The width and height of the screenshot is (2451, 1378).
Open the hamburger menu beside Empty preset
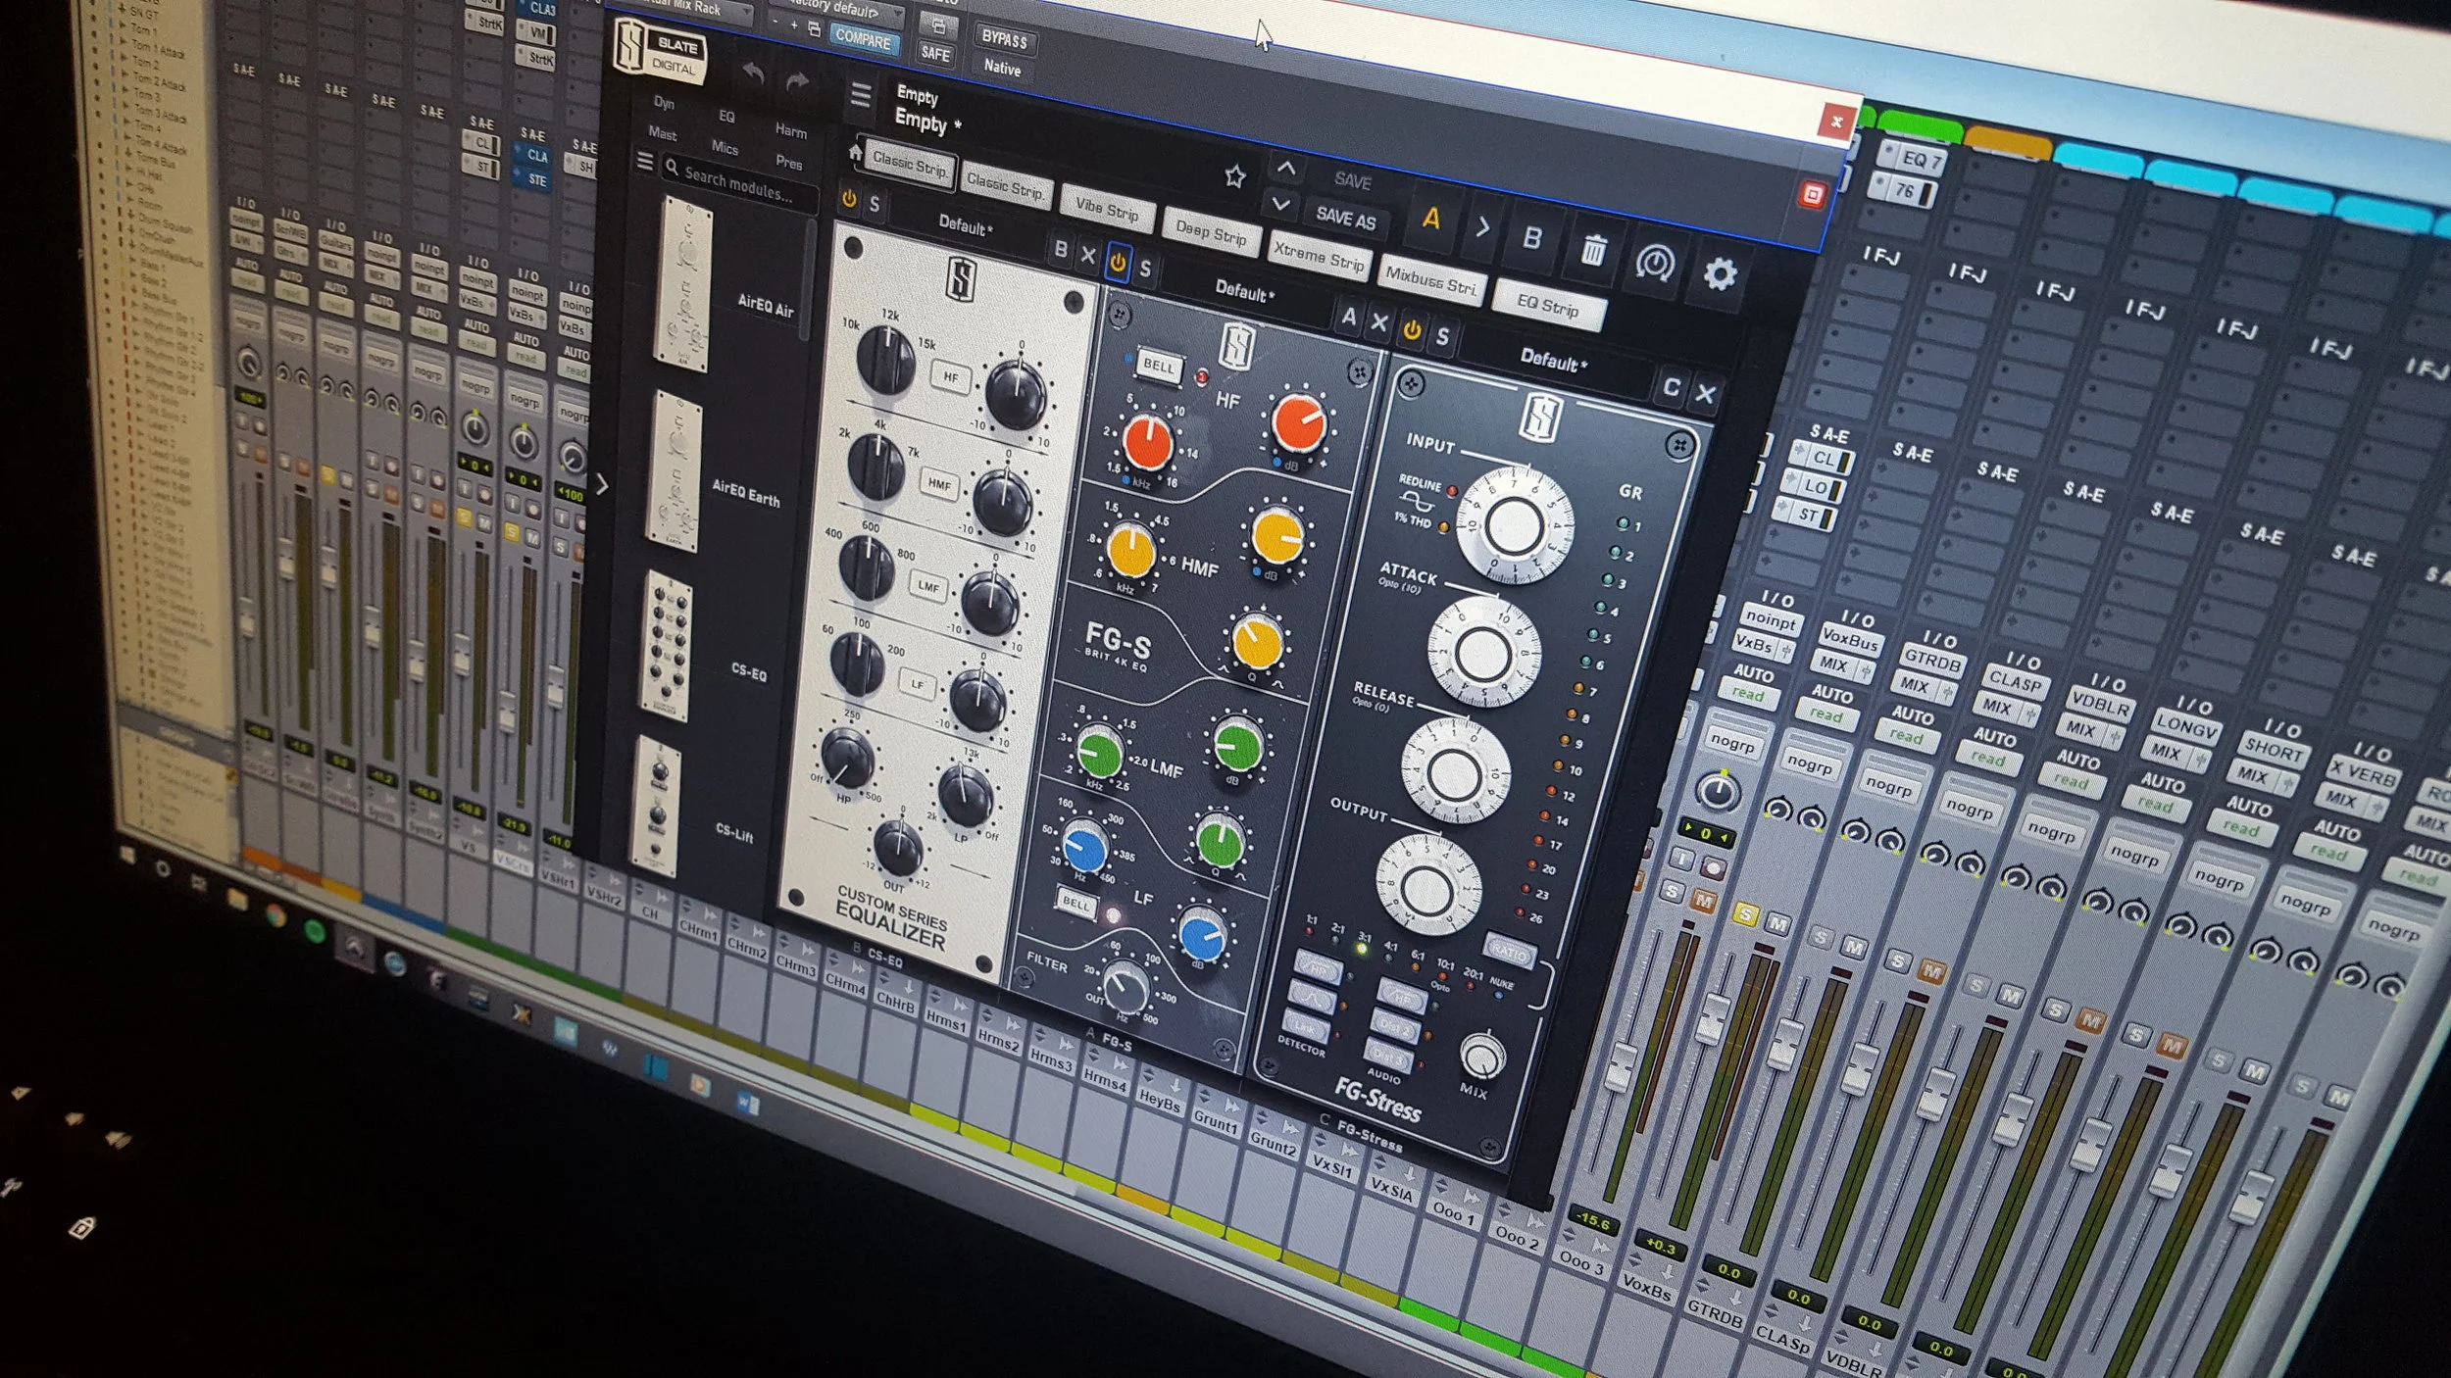861,95
